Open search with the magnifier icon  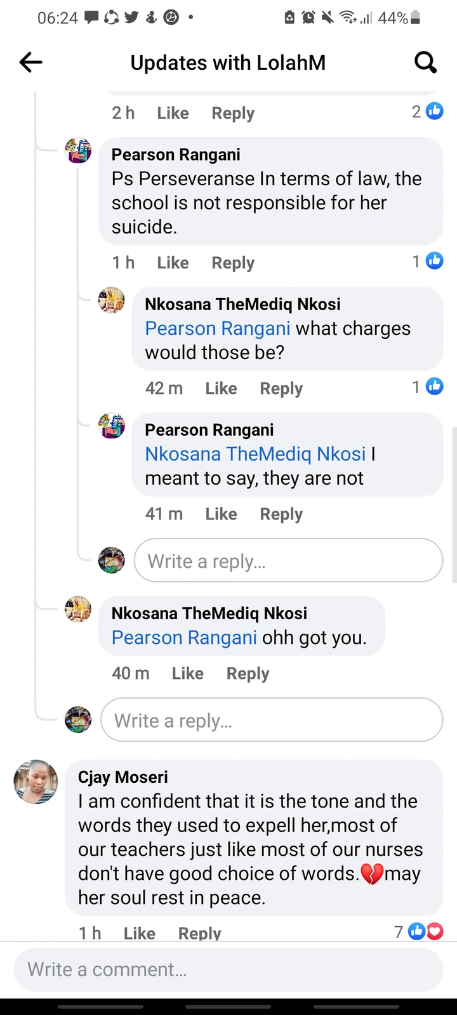point(425,62)
